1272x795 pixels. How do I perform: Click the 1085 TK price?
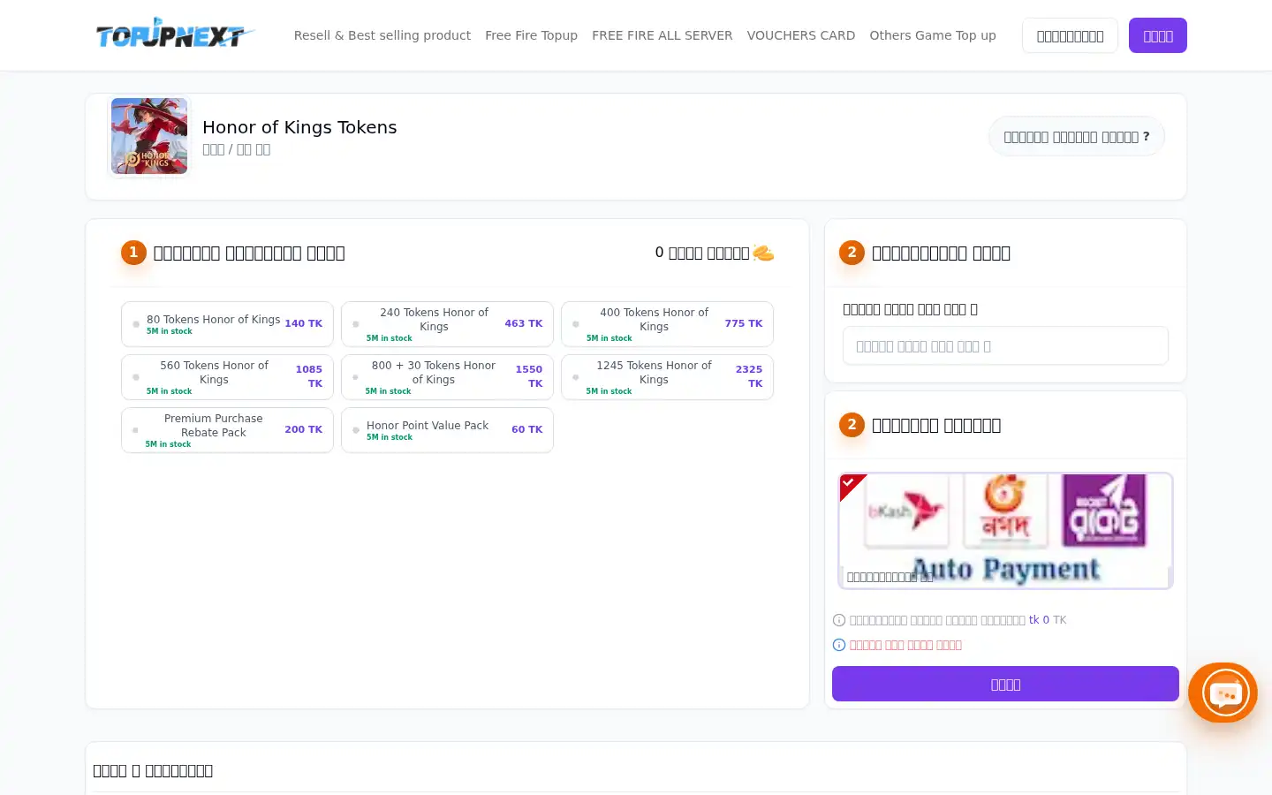coord(309,376)
